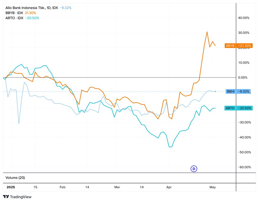Screen dimensions: 259x202
Task: Click the 30.00% axis label
Action: [244, 33]
